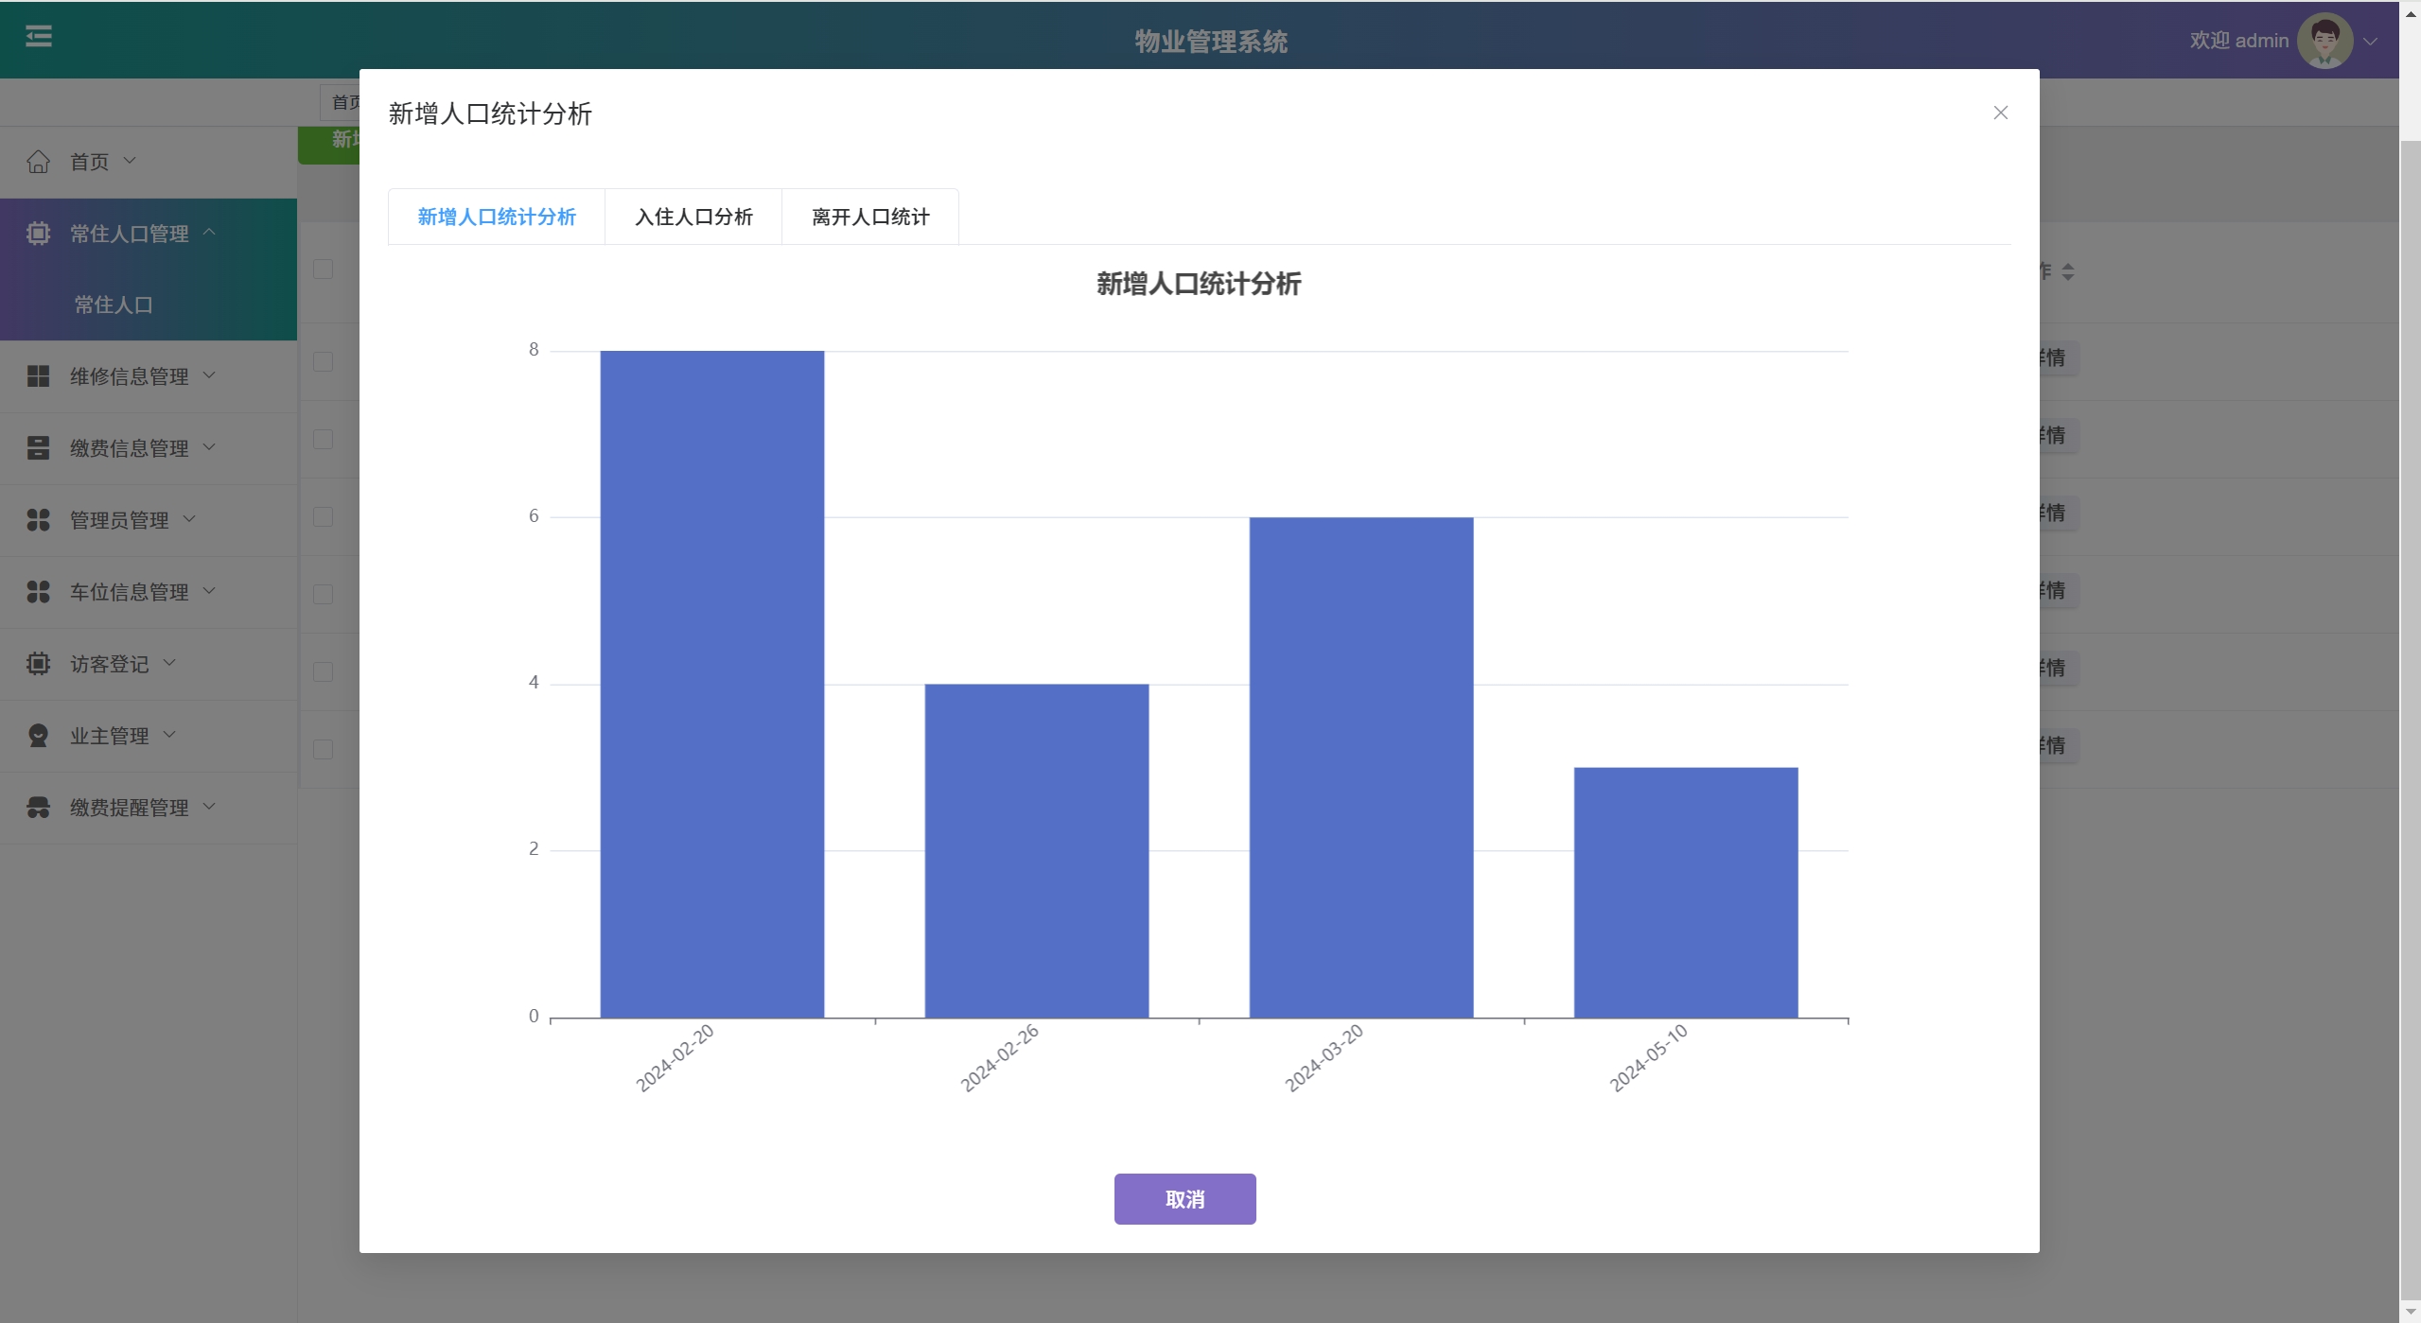Open the admin user dropdown arrow

coord(2370,42)
